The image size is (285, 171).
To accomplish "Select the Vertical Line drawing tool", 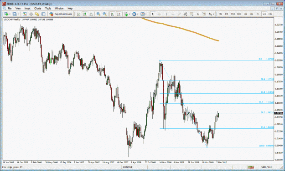I will coord(166,14).
